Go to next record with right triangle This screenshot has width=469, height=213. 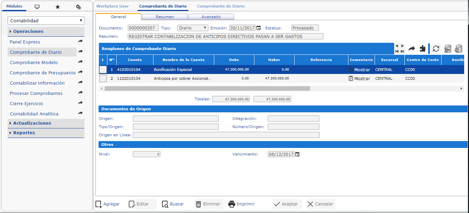click(403, 46)
